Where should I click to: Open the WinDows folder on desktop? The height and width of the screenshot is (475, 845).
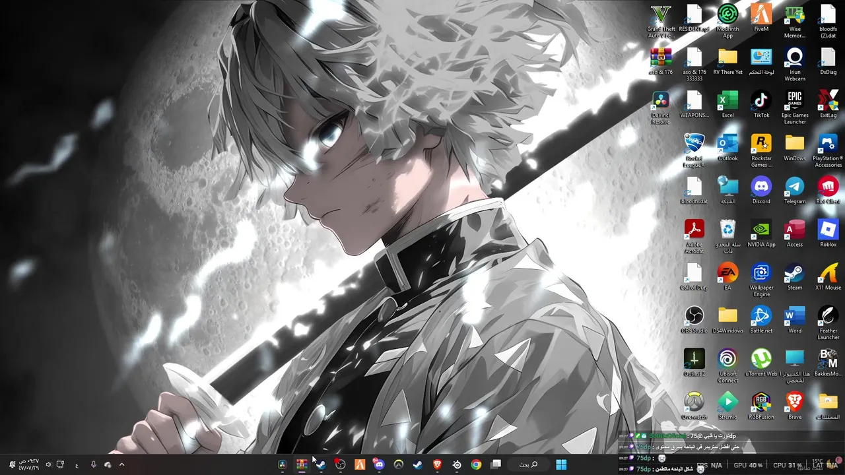795,148
